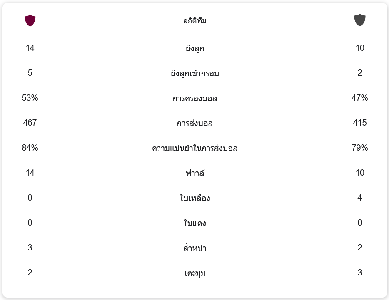Select the การครองบอล possession label
The image size is (389, 300).
[194, 98]
